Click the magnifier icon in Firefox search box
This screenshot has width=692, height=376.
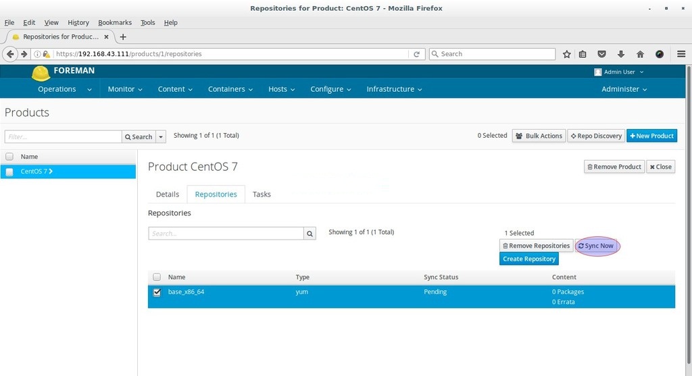(x=435, y=54)
